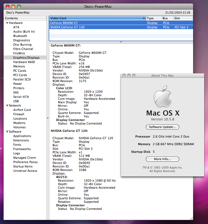This screenshot has height=224, width=208.
Task: Click the Contents sidebar header
Action: [x=25, y=18]
